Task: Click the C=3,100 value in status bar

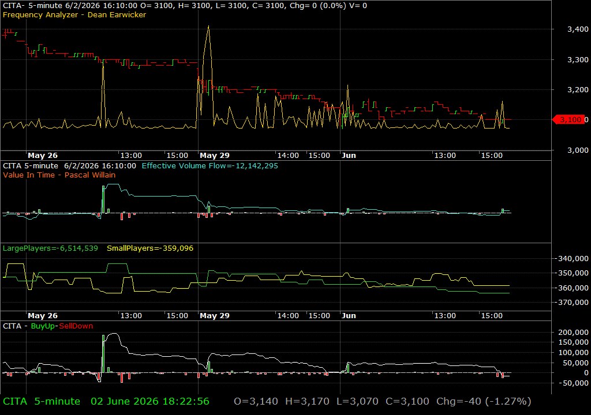Action: pos(407,401)
